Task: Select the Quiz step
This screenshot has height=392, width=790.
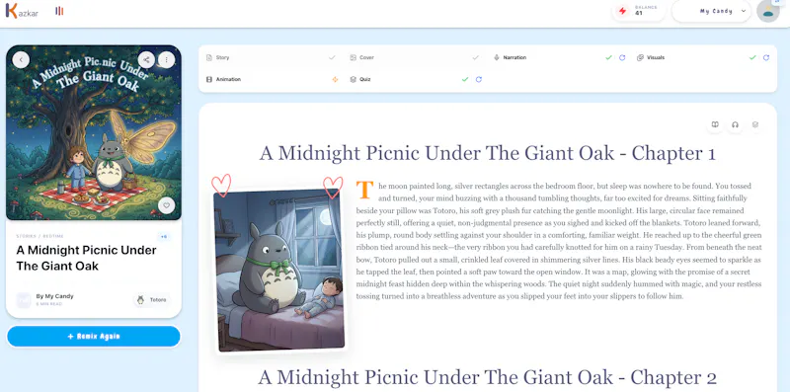Action: click(415, 79)
